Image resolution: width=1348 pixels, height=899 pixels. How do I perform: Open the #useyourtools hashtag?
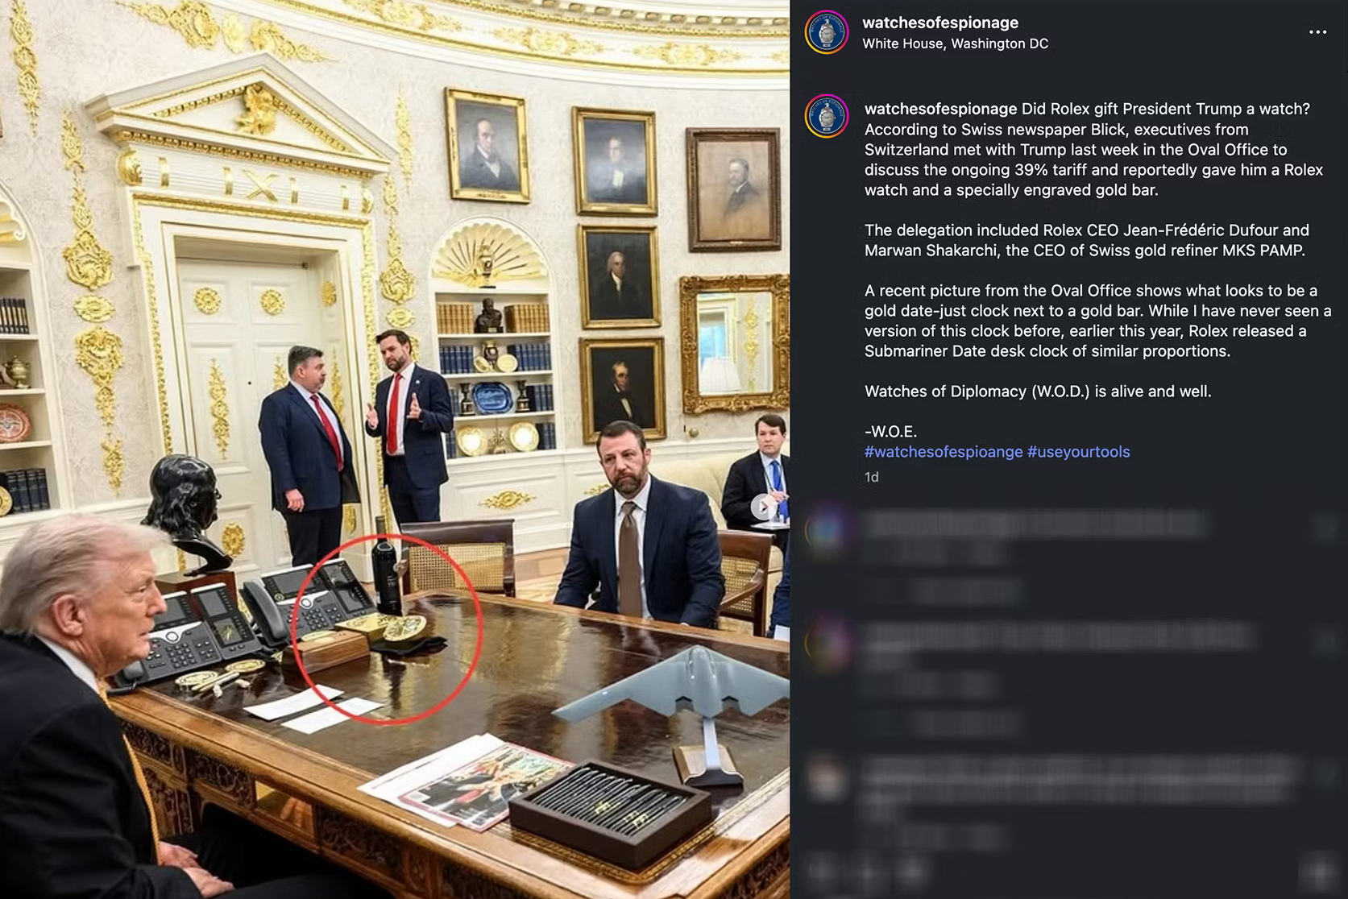coord(1078,452)
